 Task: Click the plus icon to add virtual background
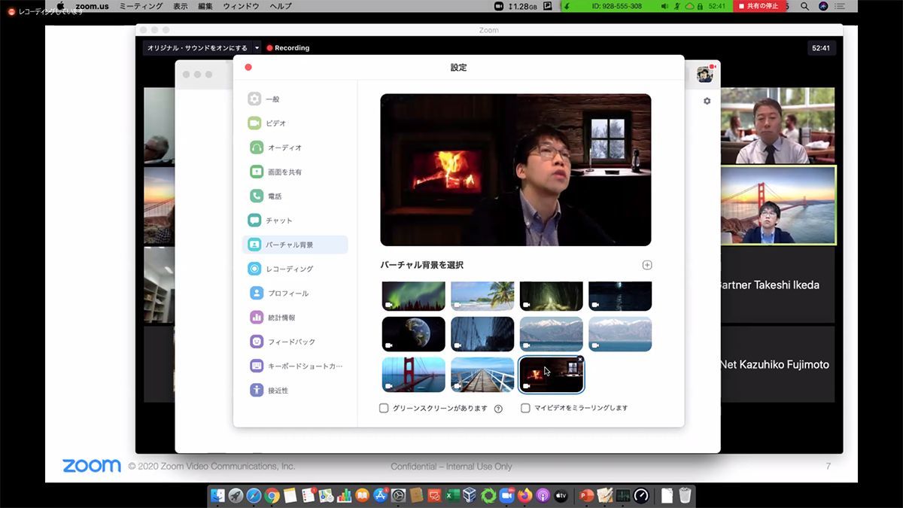coord(647,265)
